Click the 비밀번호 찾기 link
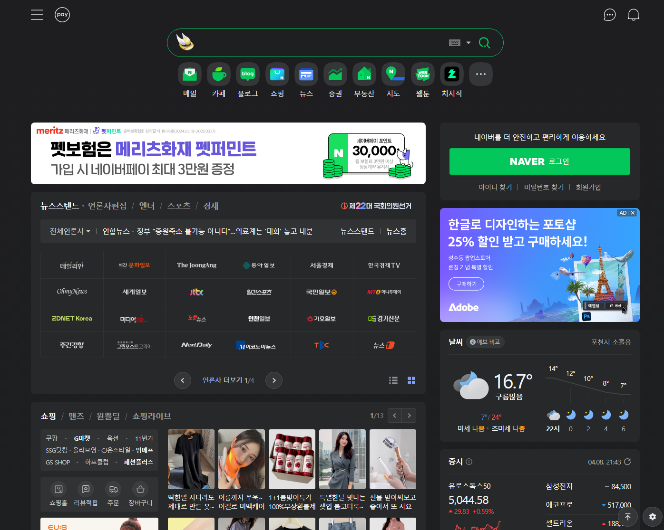This screenshot has height=530, width=664. (544, 187)
